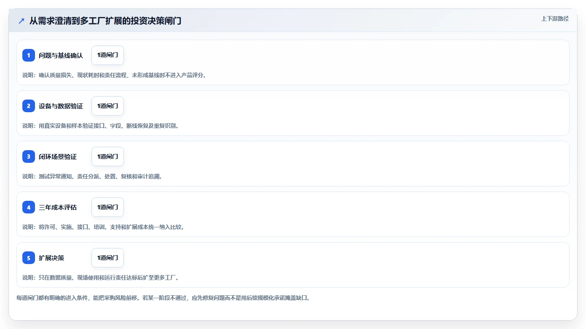
Task: Click 1道闸门 button for 闭环场景验证
Action: click(x=108, y=156)
